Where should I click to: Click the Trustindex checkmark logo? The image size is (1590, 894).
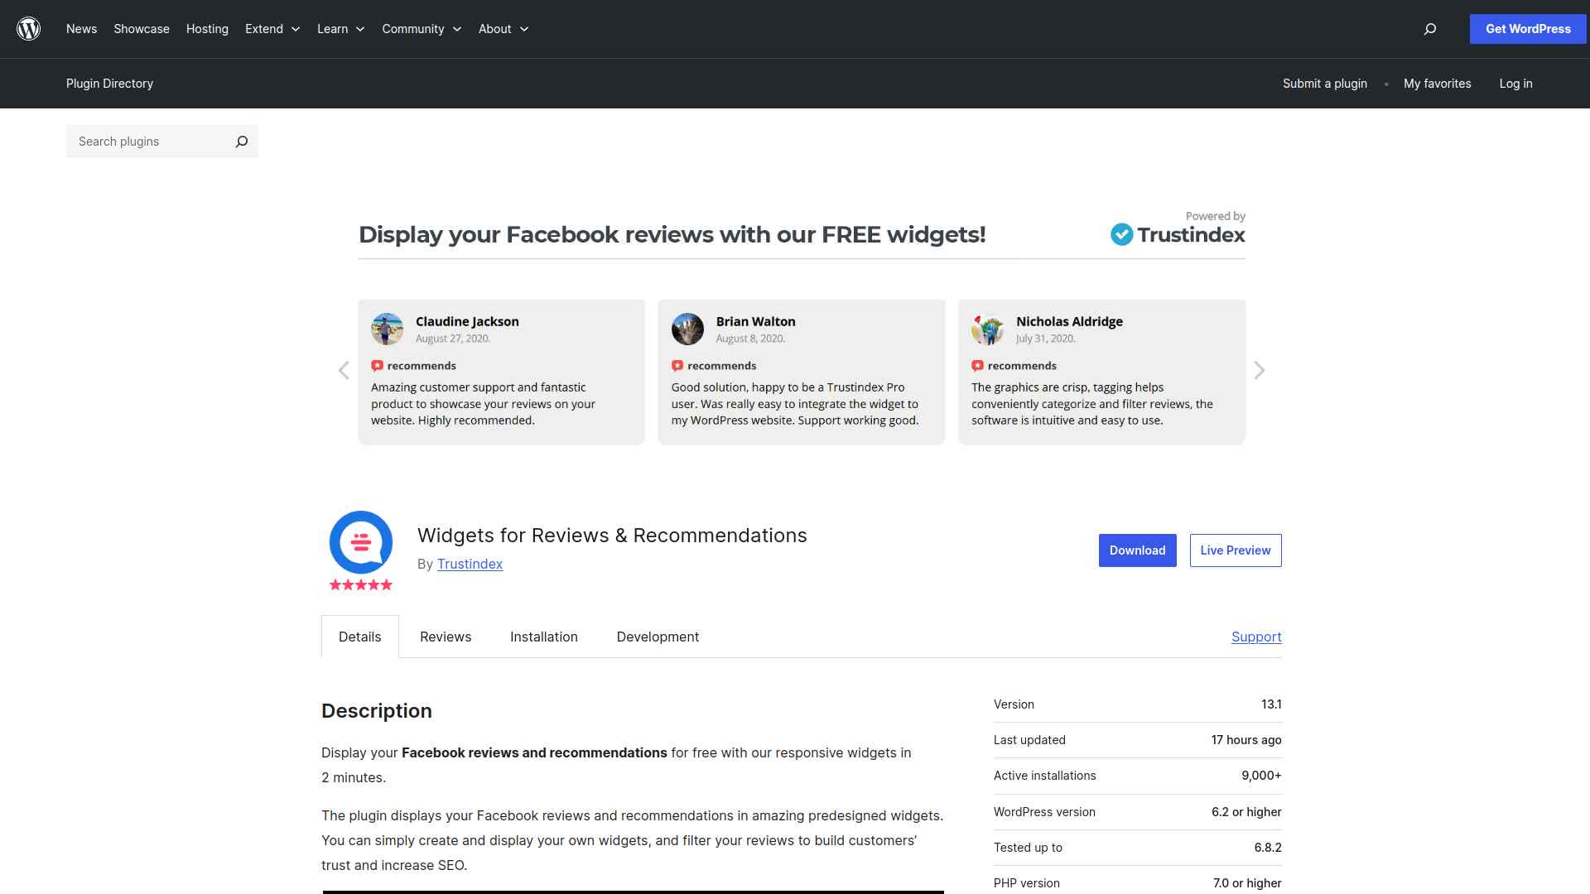[x=1121, y=234]
